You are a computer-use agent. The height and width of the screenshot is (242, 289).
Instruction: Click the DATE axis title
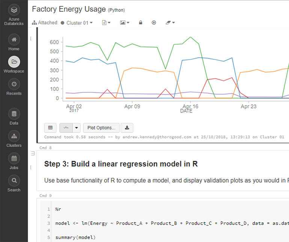pos(186,111)
